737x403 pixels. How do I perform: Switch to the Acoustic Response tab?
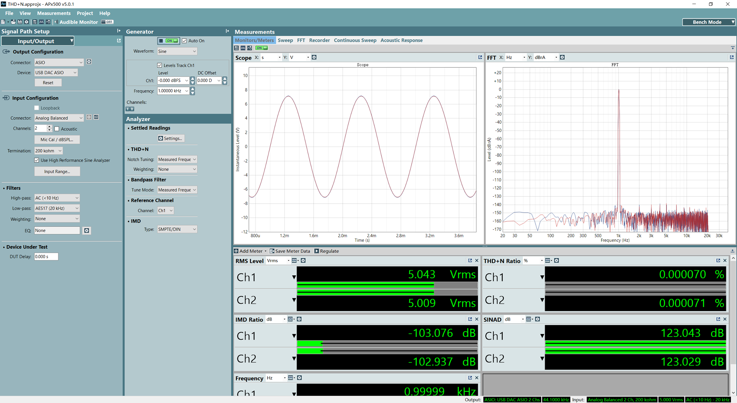click(x=402, y=40)
